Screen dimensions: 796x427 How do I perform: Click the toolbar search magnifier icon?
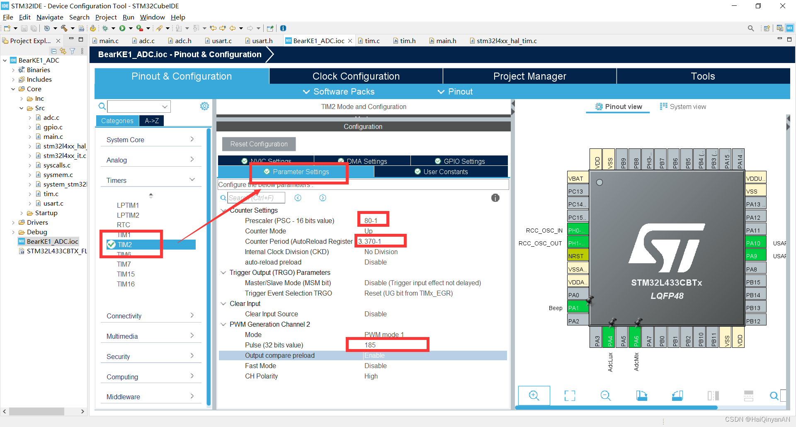pyautogui.click(x=751, y=28)
